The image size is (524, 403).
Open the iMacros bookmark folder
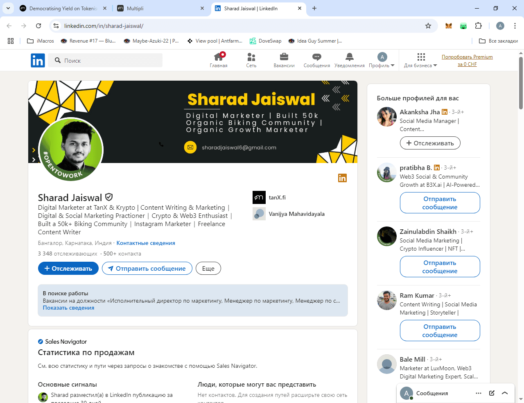[x=41, y=41]
